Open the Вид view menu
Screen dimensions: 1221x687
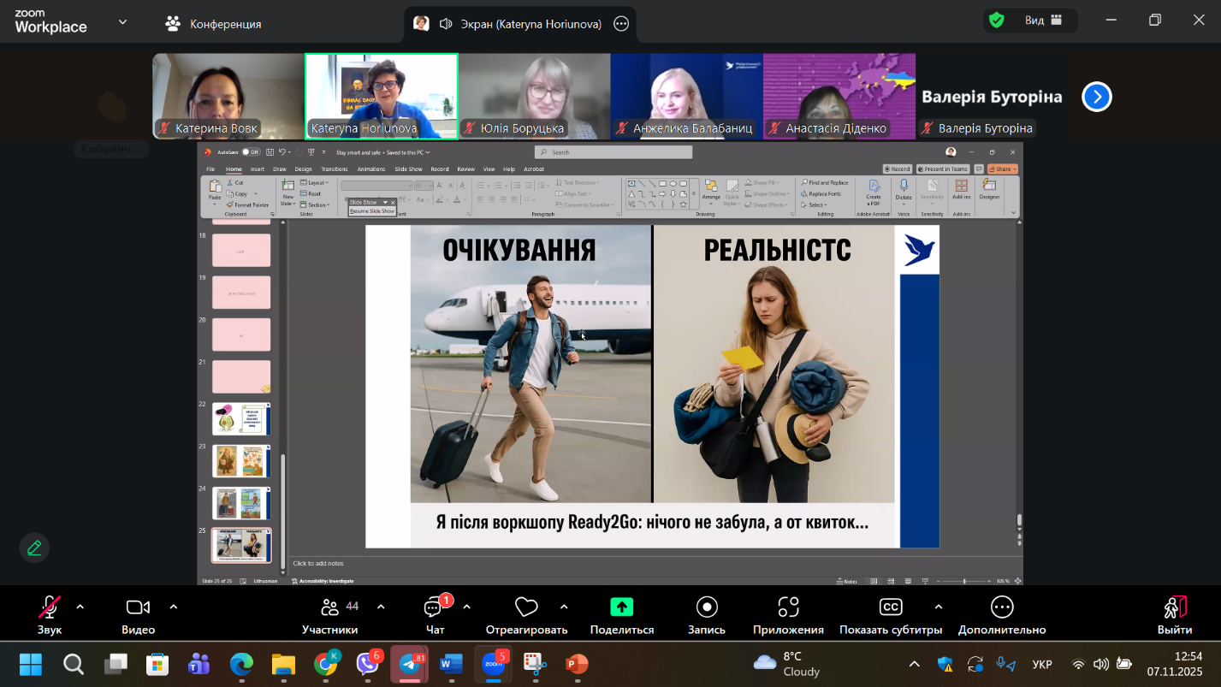[x=1044, y=21]
